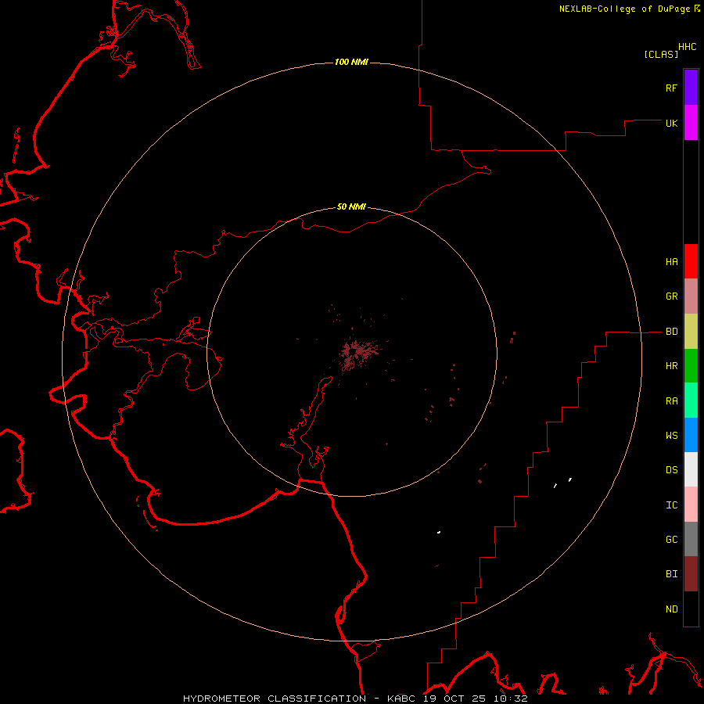Click the ND legend label

(x=672, y=609)
